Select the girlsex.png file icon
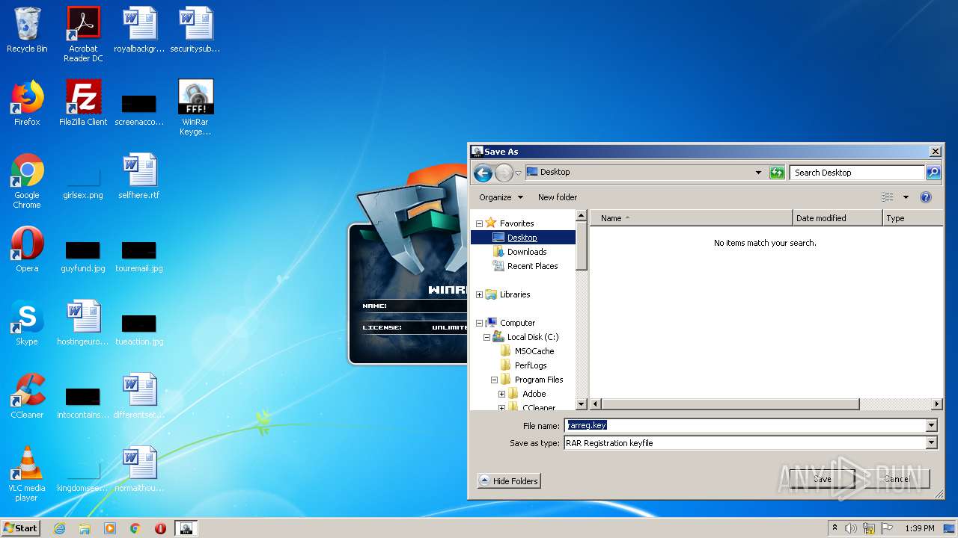Viewport: 958px width, 538px height. [x=83, y=181]
